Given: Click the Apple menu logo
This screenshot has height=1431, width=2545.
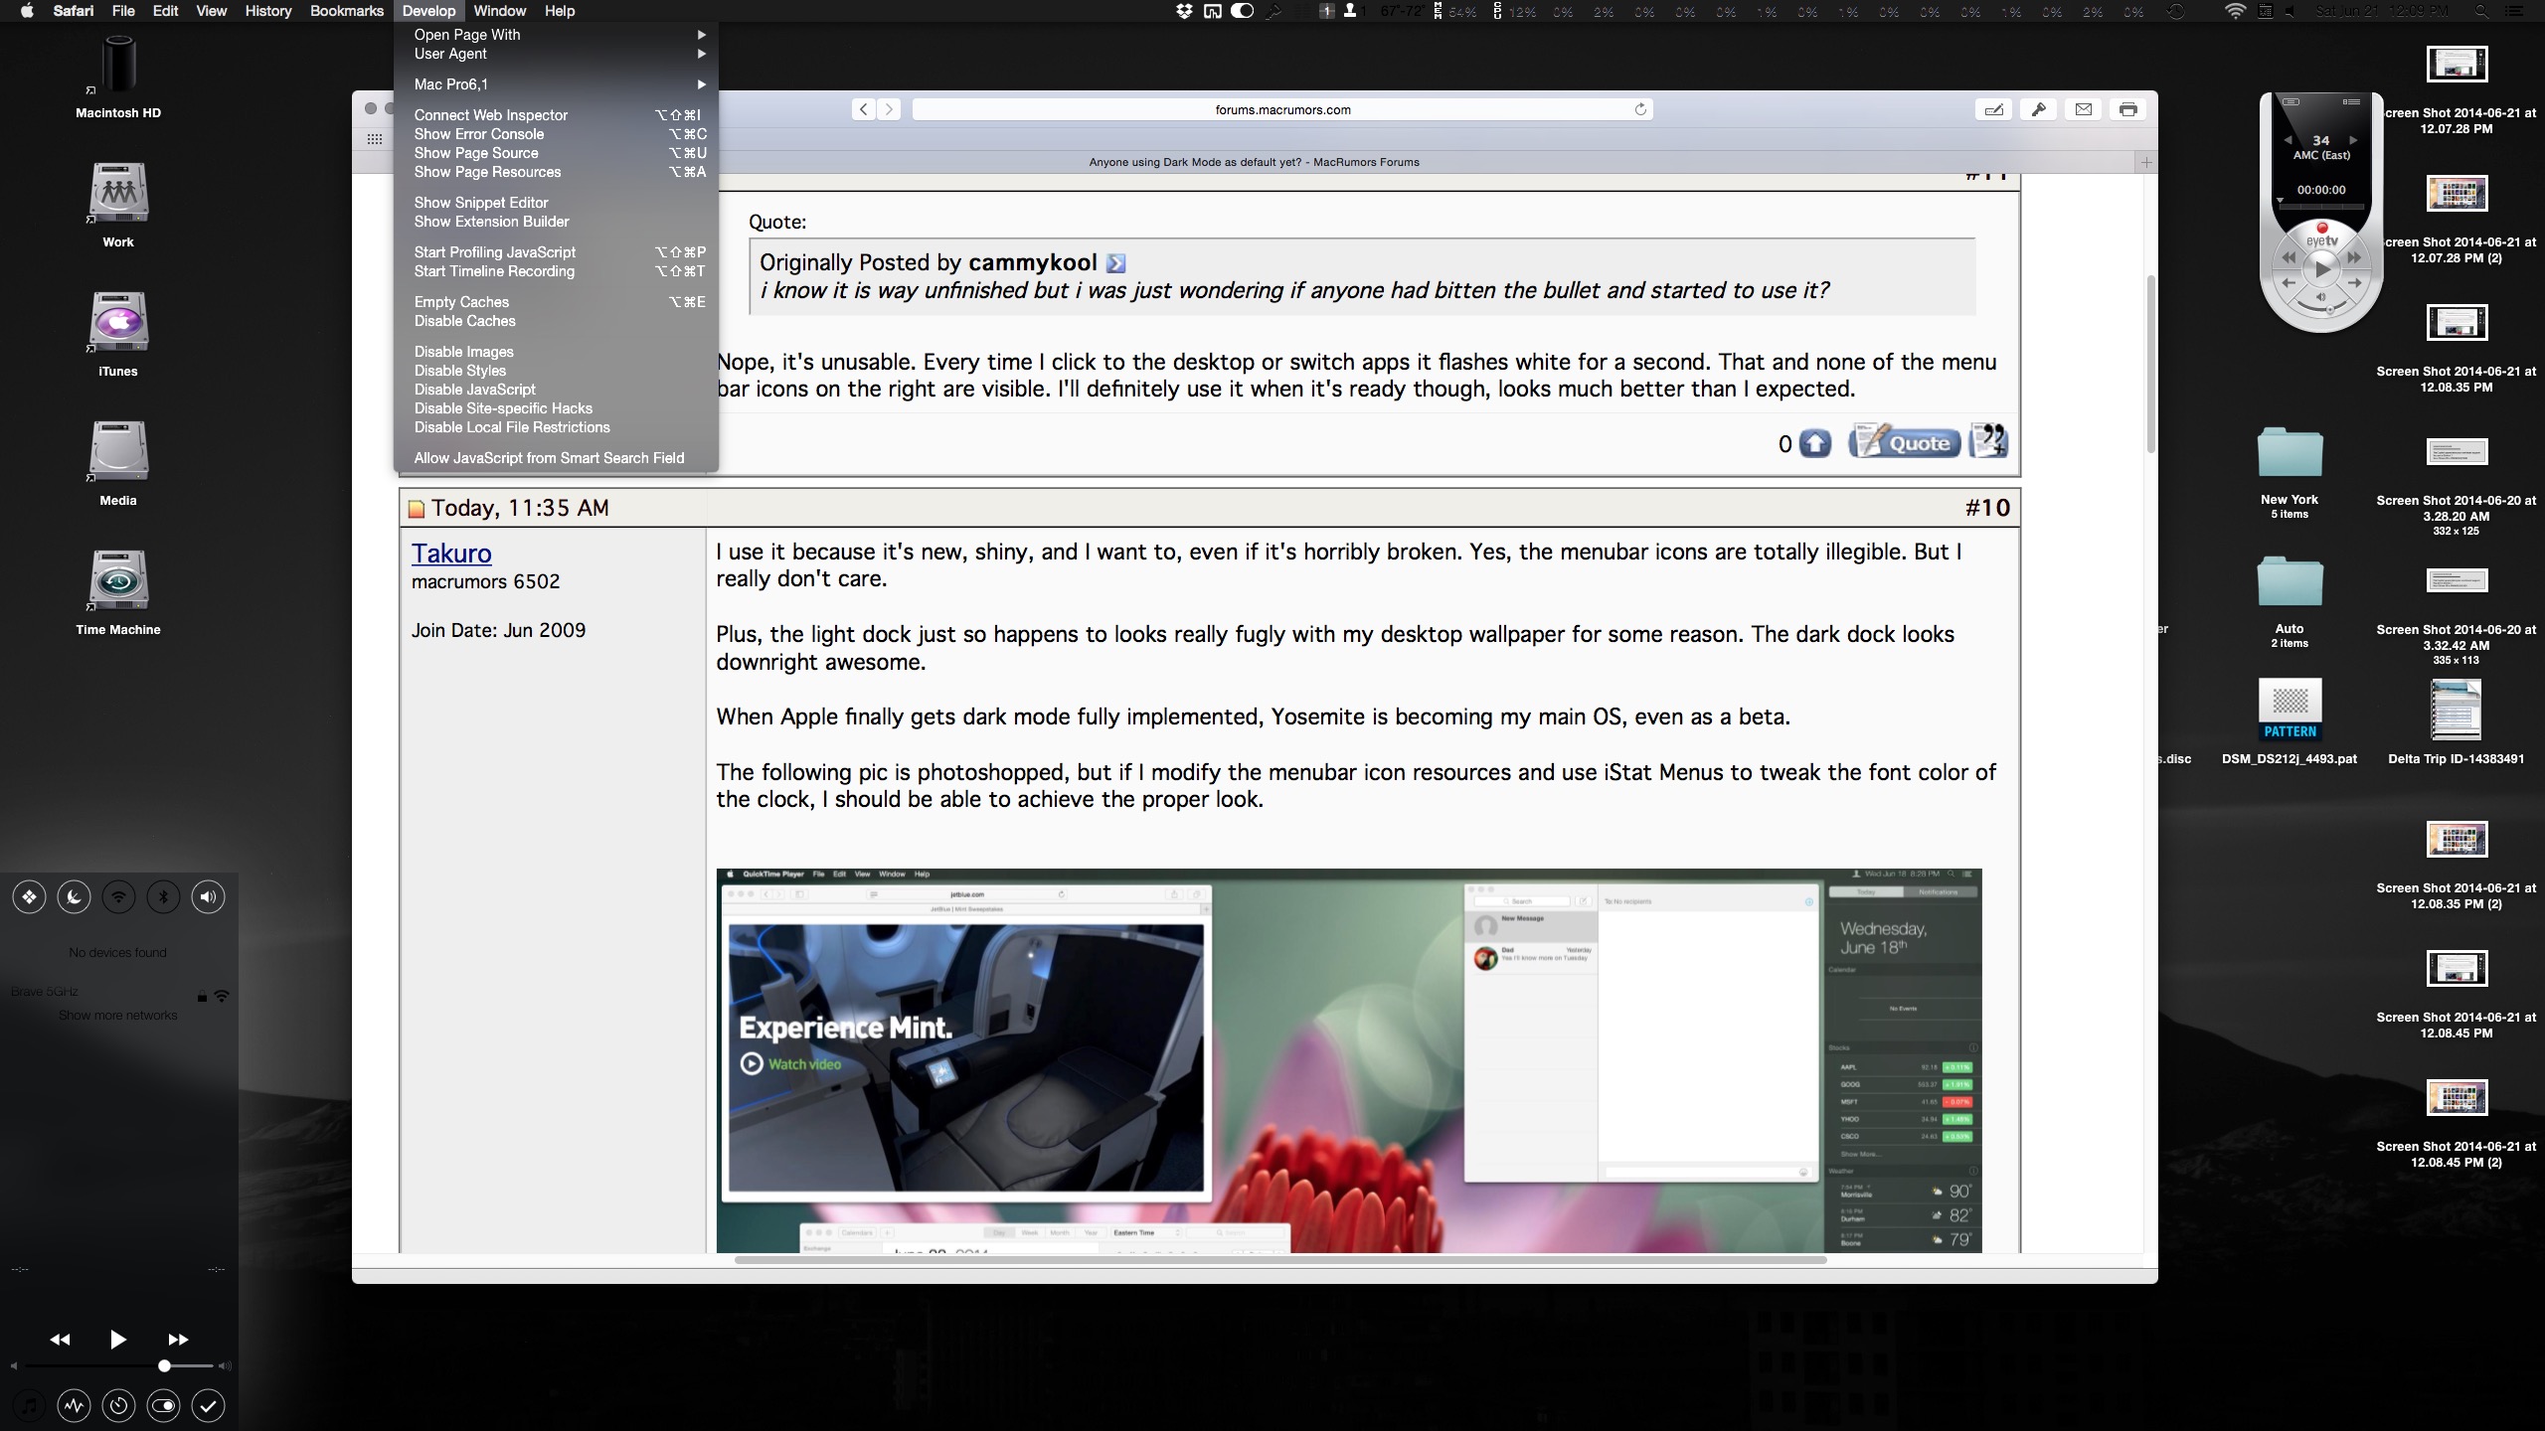Looking at the screenshot, I should coord(27,11).
